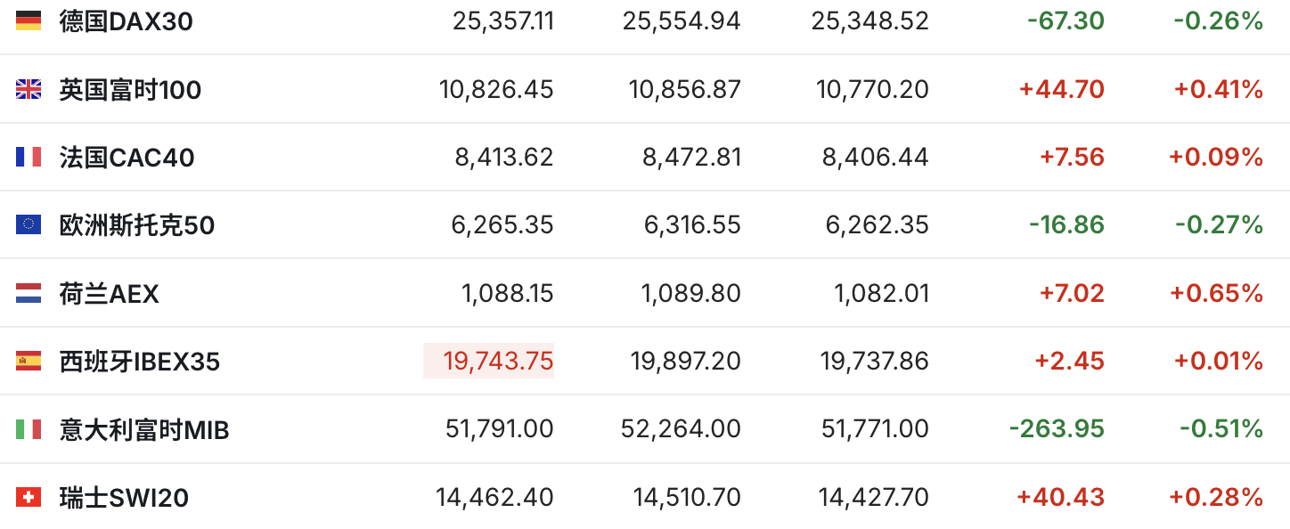Click the +44.70 change for 英国富时100
1290x529 pixels.
coord(1062,89)
